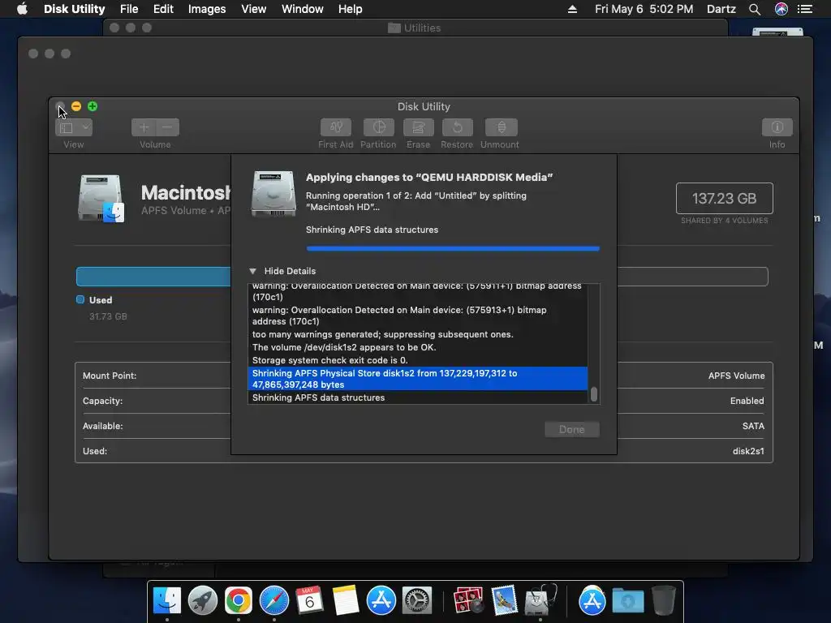Click the Available row label

click(x=103, y=426)
